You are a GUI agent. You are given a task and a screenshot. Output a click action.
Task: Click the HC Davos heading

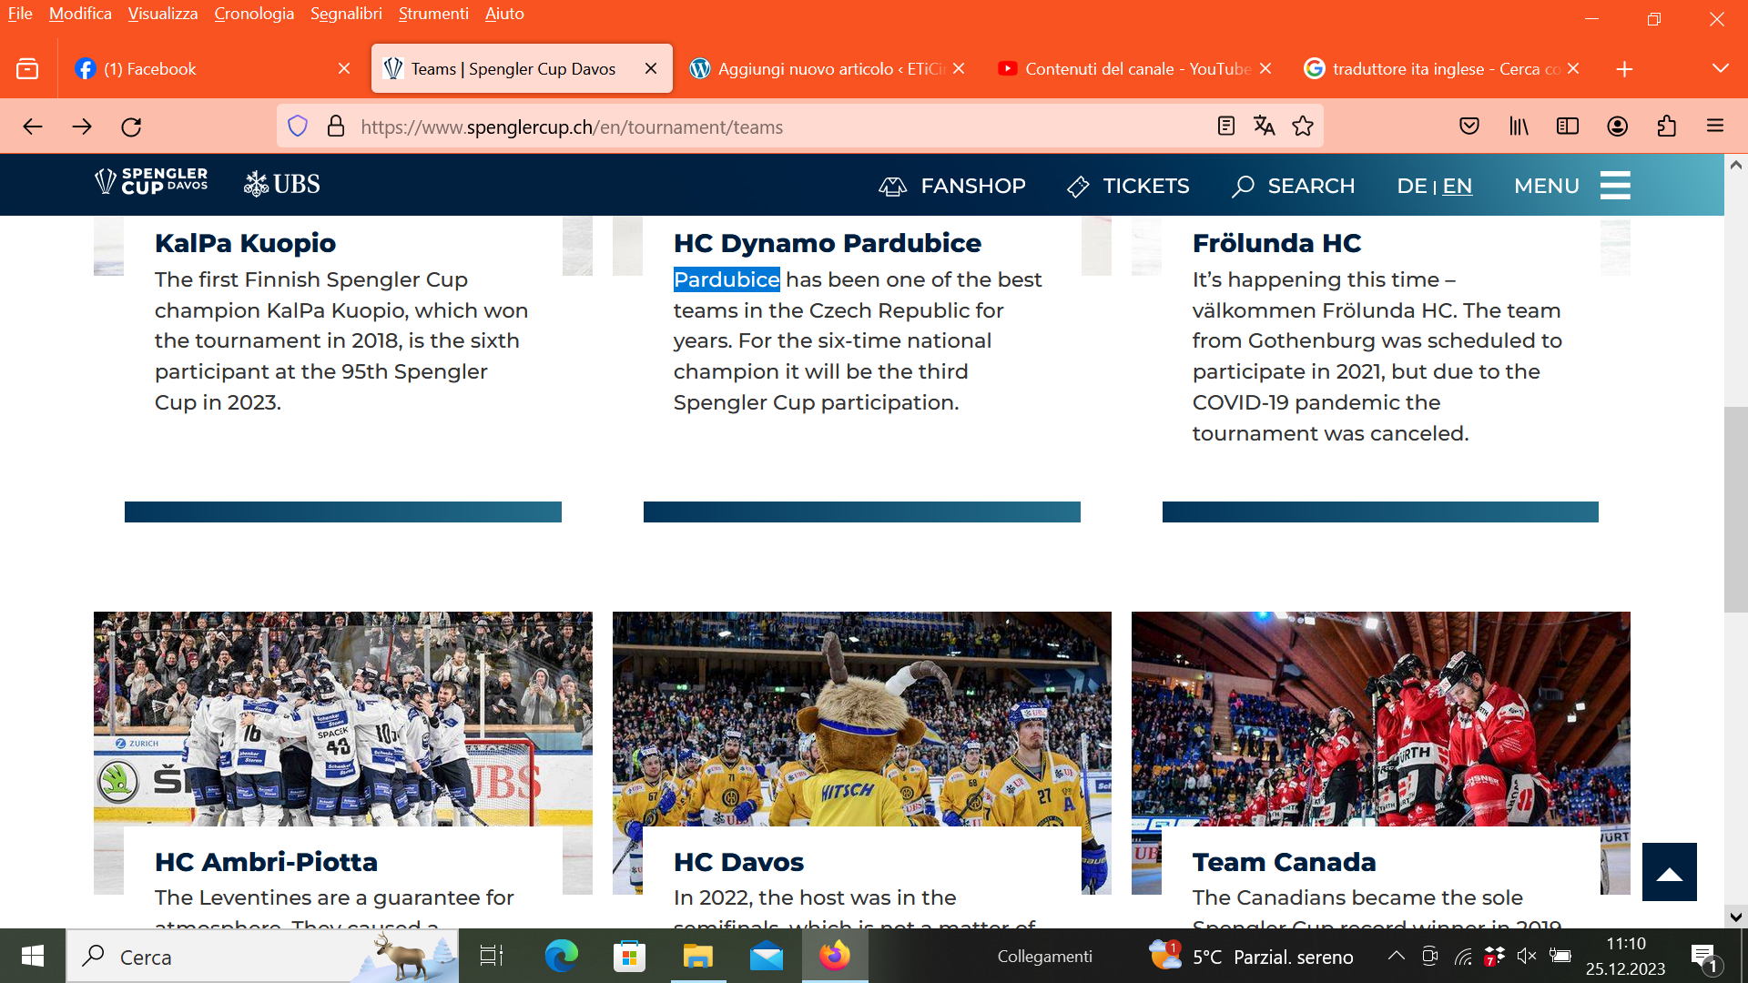coord(738,862)
